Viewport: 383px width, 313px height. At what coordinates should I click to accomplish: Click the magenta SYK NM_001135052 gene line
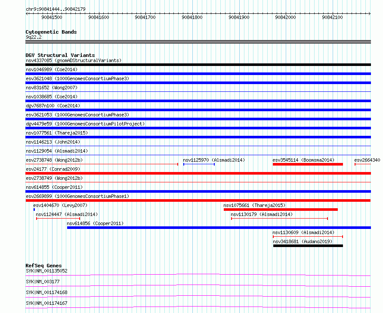point(198,275)
